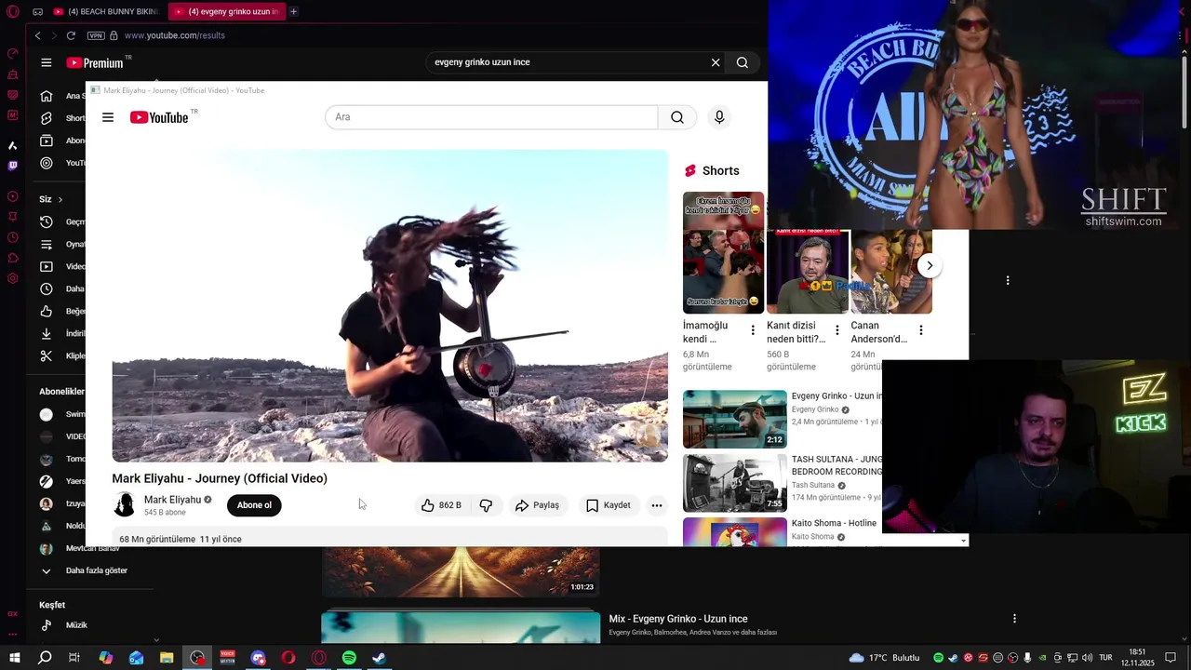The image size is (1191, 670).
Task: Expand Daha fazla göster in subscriptions
Action: tap(84, 570)
